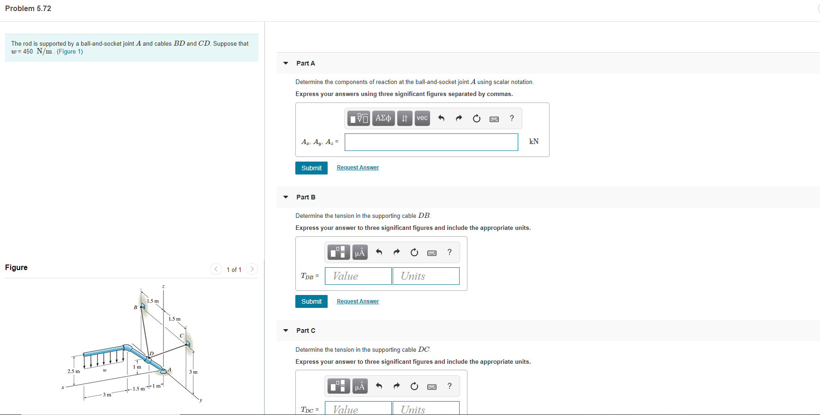Click the T_DB Value field
820x415 pixels.
358,276
